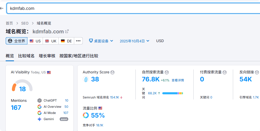Image resolution: width=260 pixels, height=131 pixels.
Task: Select the 全世界 worldwide database button
Action: [x=17, y=41]
